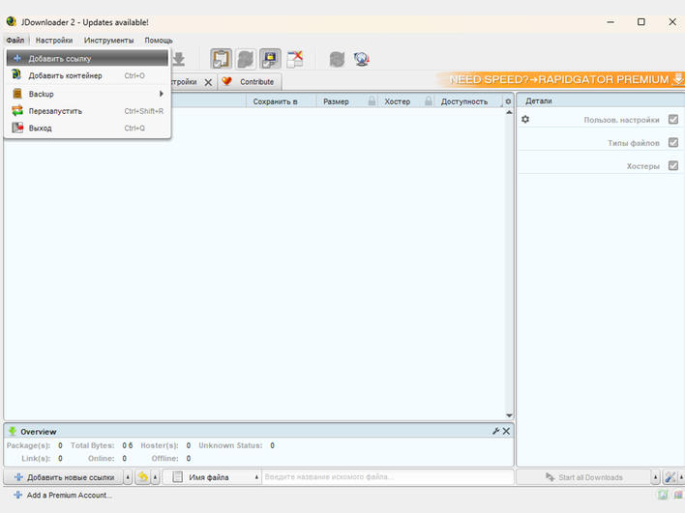Click the silent mode window icon with red X
Viewport: 685px width, 513px height.
[x=295, y=59]
